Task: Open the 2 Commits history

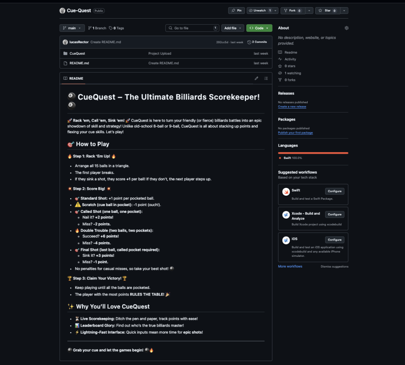Action: (257, 42)
